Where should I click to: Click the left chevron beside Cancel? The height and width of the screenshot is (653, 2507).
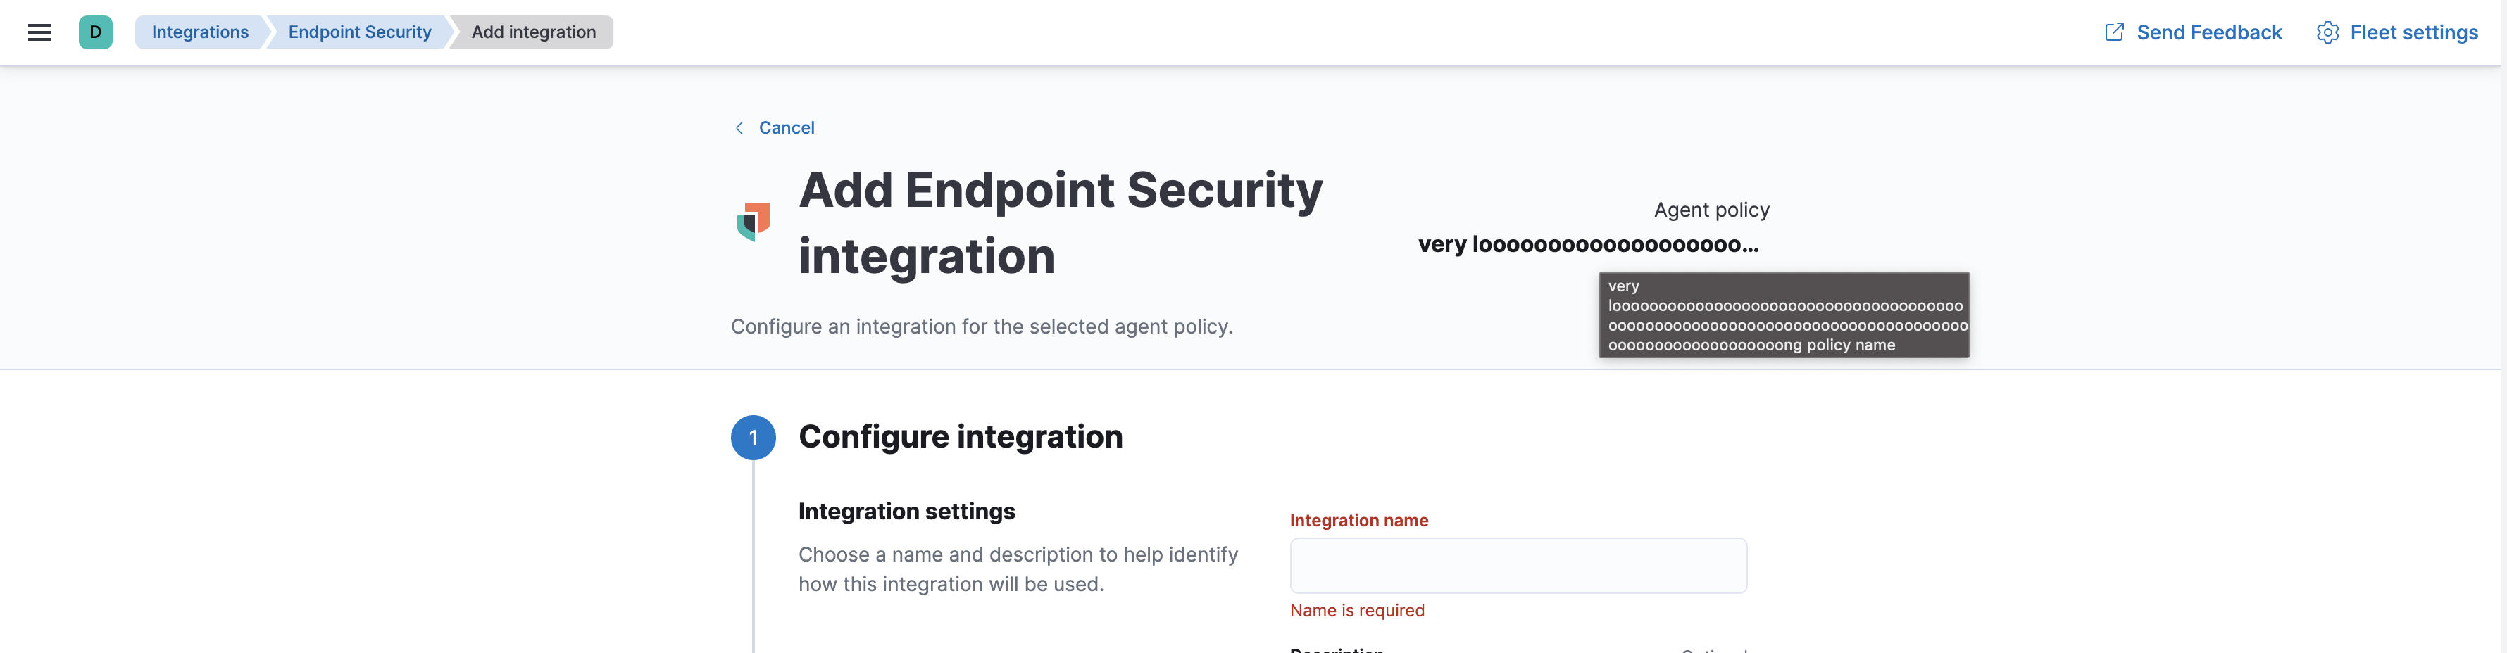[739, 127]
